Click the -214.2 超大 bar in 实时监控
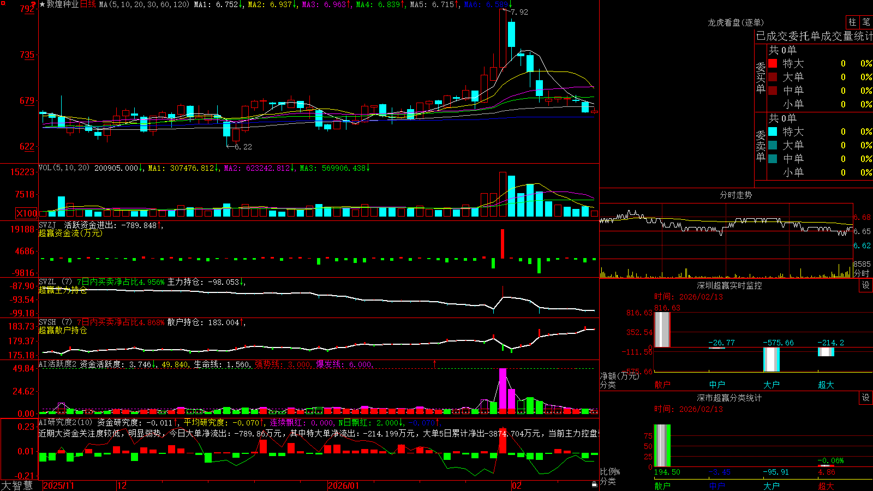 [x=826, y=352]
